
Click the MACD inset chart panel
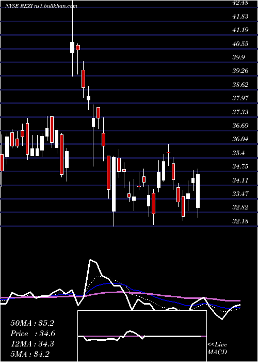(x=142, y=336)
